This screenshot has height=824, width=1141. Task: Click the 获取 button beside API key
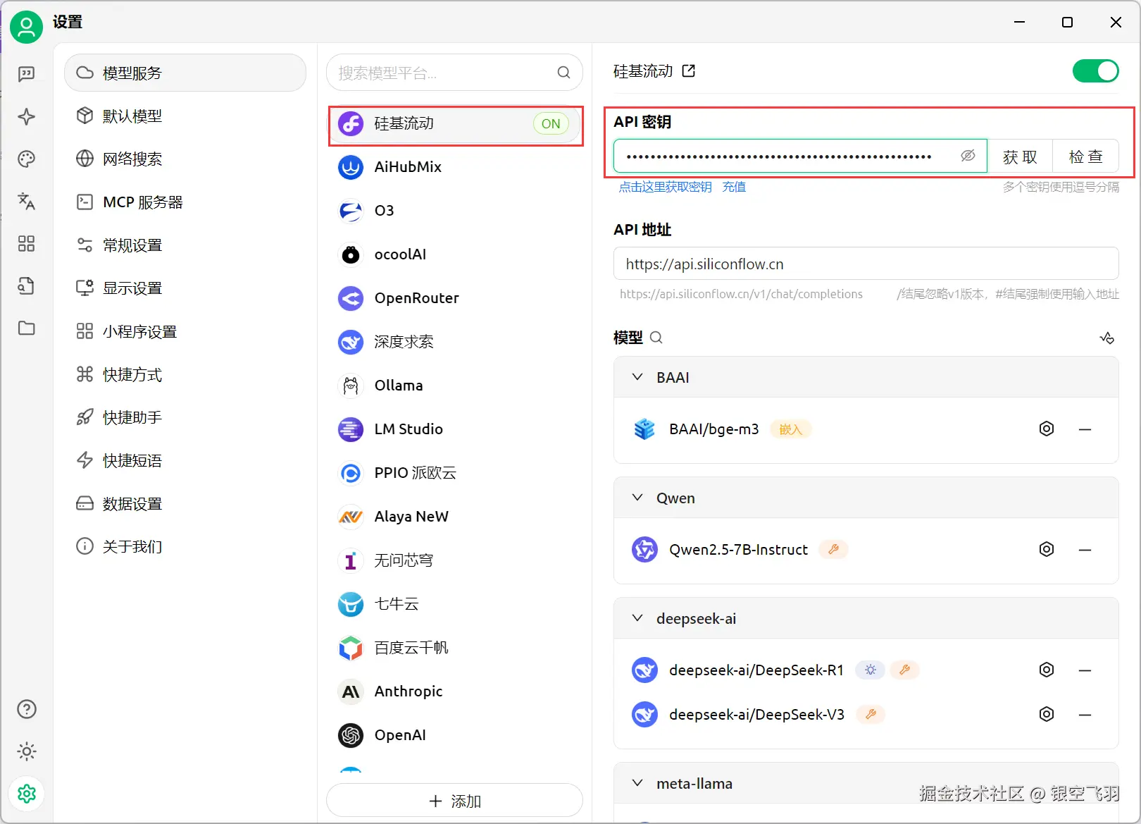pyautogui.click(x=1020, y=156)
